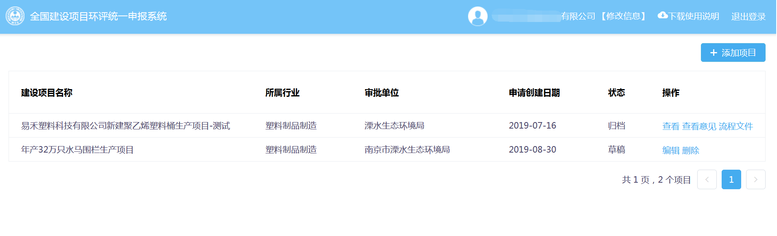Click 编辑 for the draft project
This screenshot has height=236, width=777.
pyautogui.click(x=670, y=150)
